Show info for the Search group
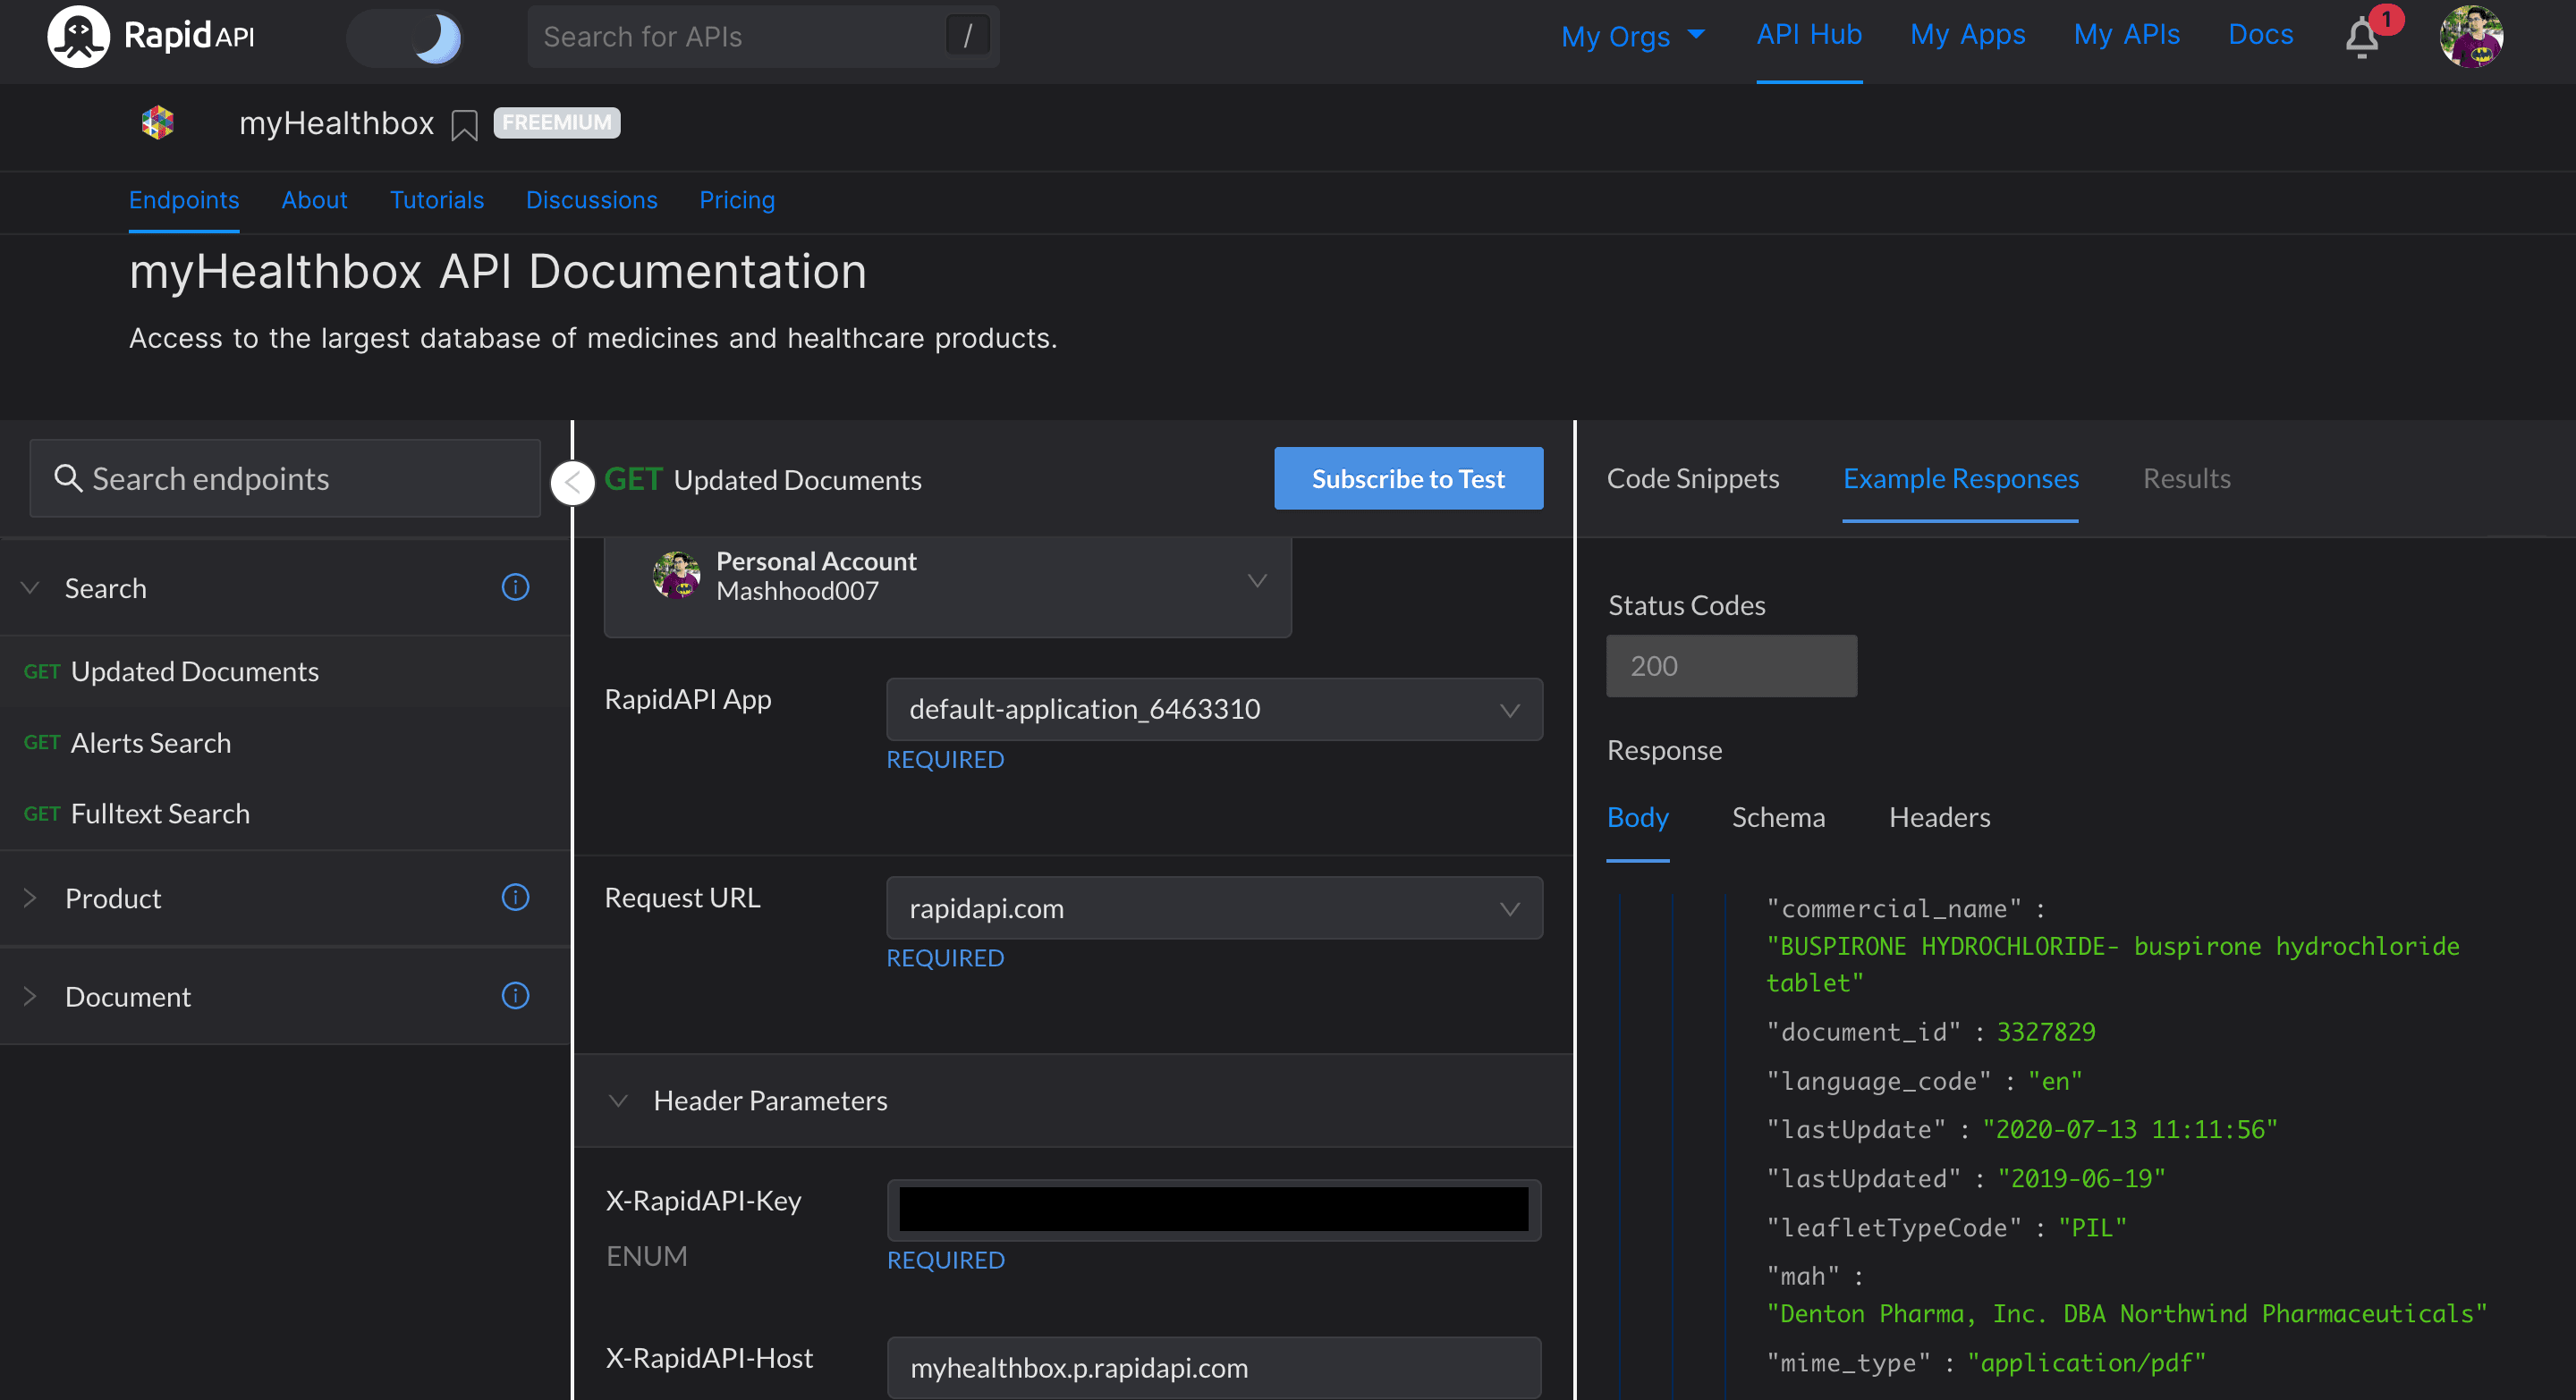Screen dimensions: 2576x1400 (x=515, y=586)
